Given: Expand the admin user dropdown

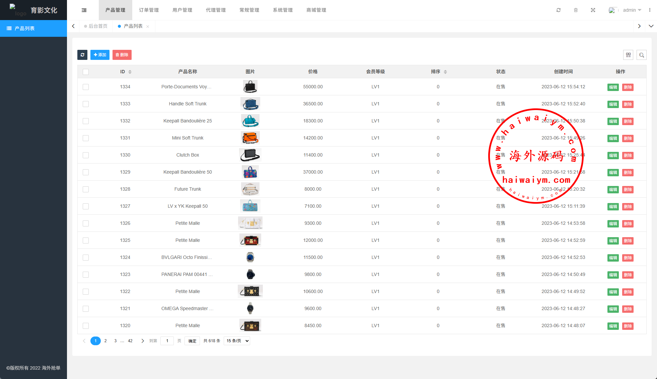Looking at the screenshot, I should (632, 10).
